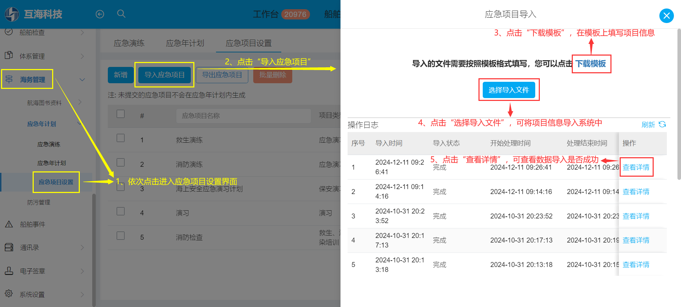Expand the 系统设置 menu chevron

(x=82, y=295)
